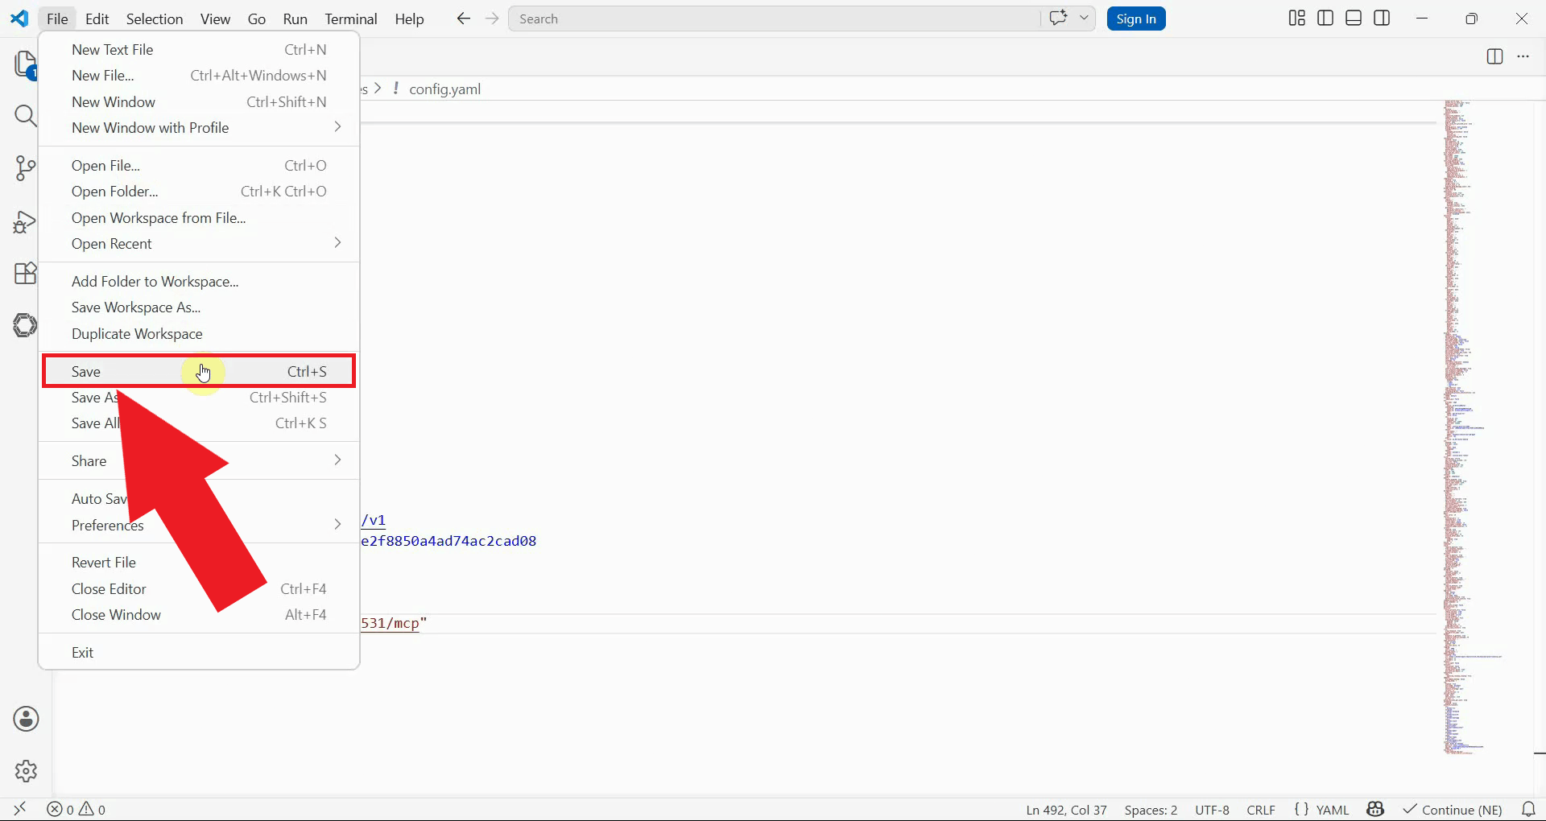Viewport: 1546px width, 821px height.
Task: Open the Help menu
Action: pos(409,19)
